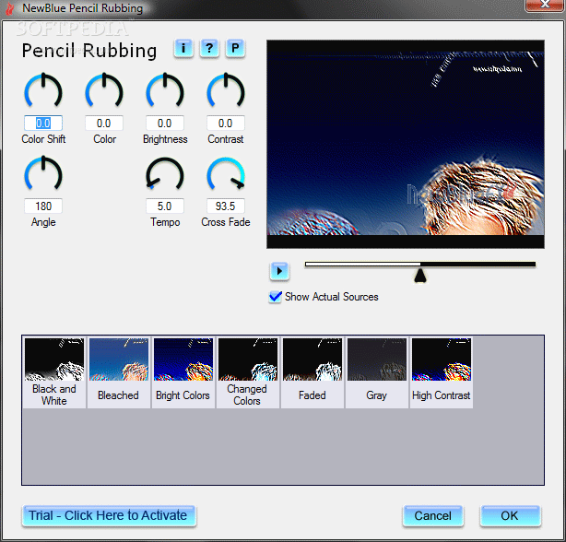Adjust the Brightness knob
Image resolution: width=566 pixels, height=542 pixels.
[165, 91]
